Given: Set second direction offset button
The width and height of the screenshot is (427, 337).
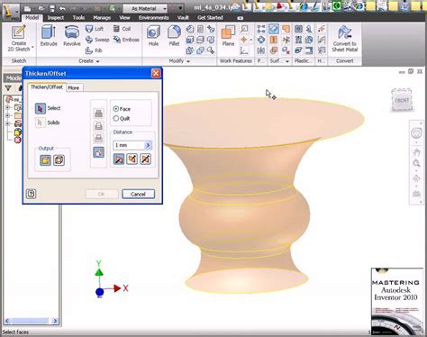Looking at the screenshot, I should [x=132, y=159].
